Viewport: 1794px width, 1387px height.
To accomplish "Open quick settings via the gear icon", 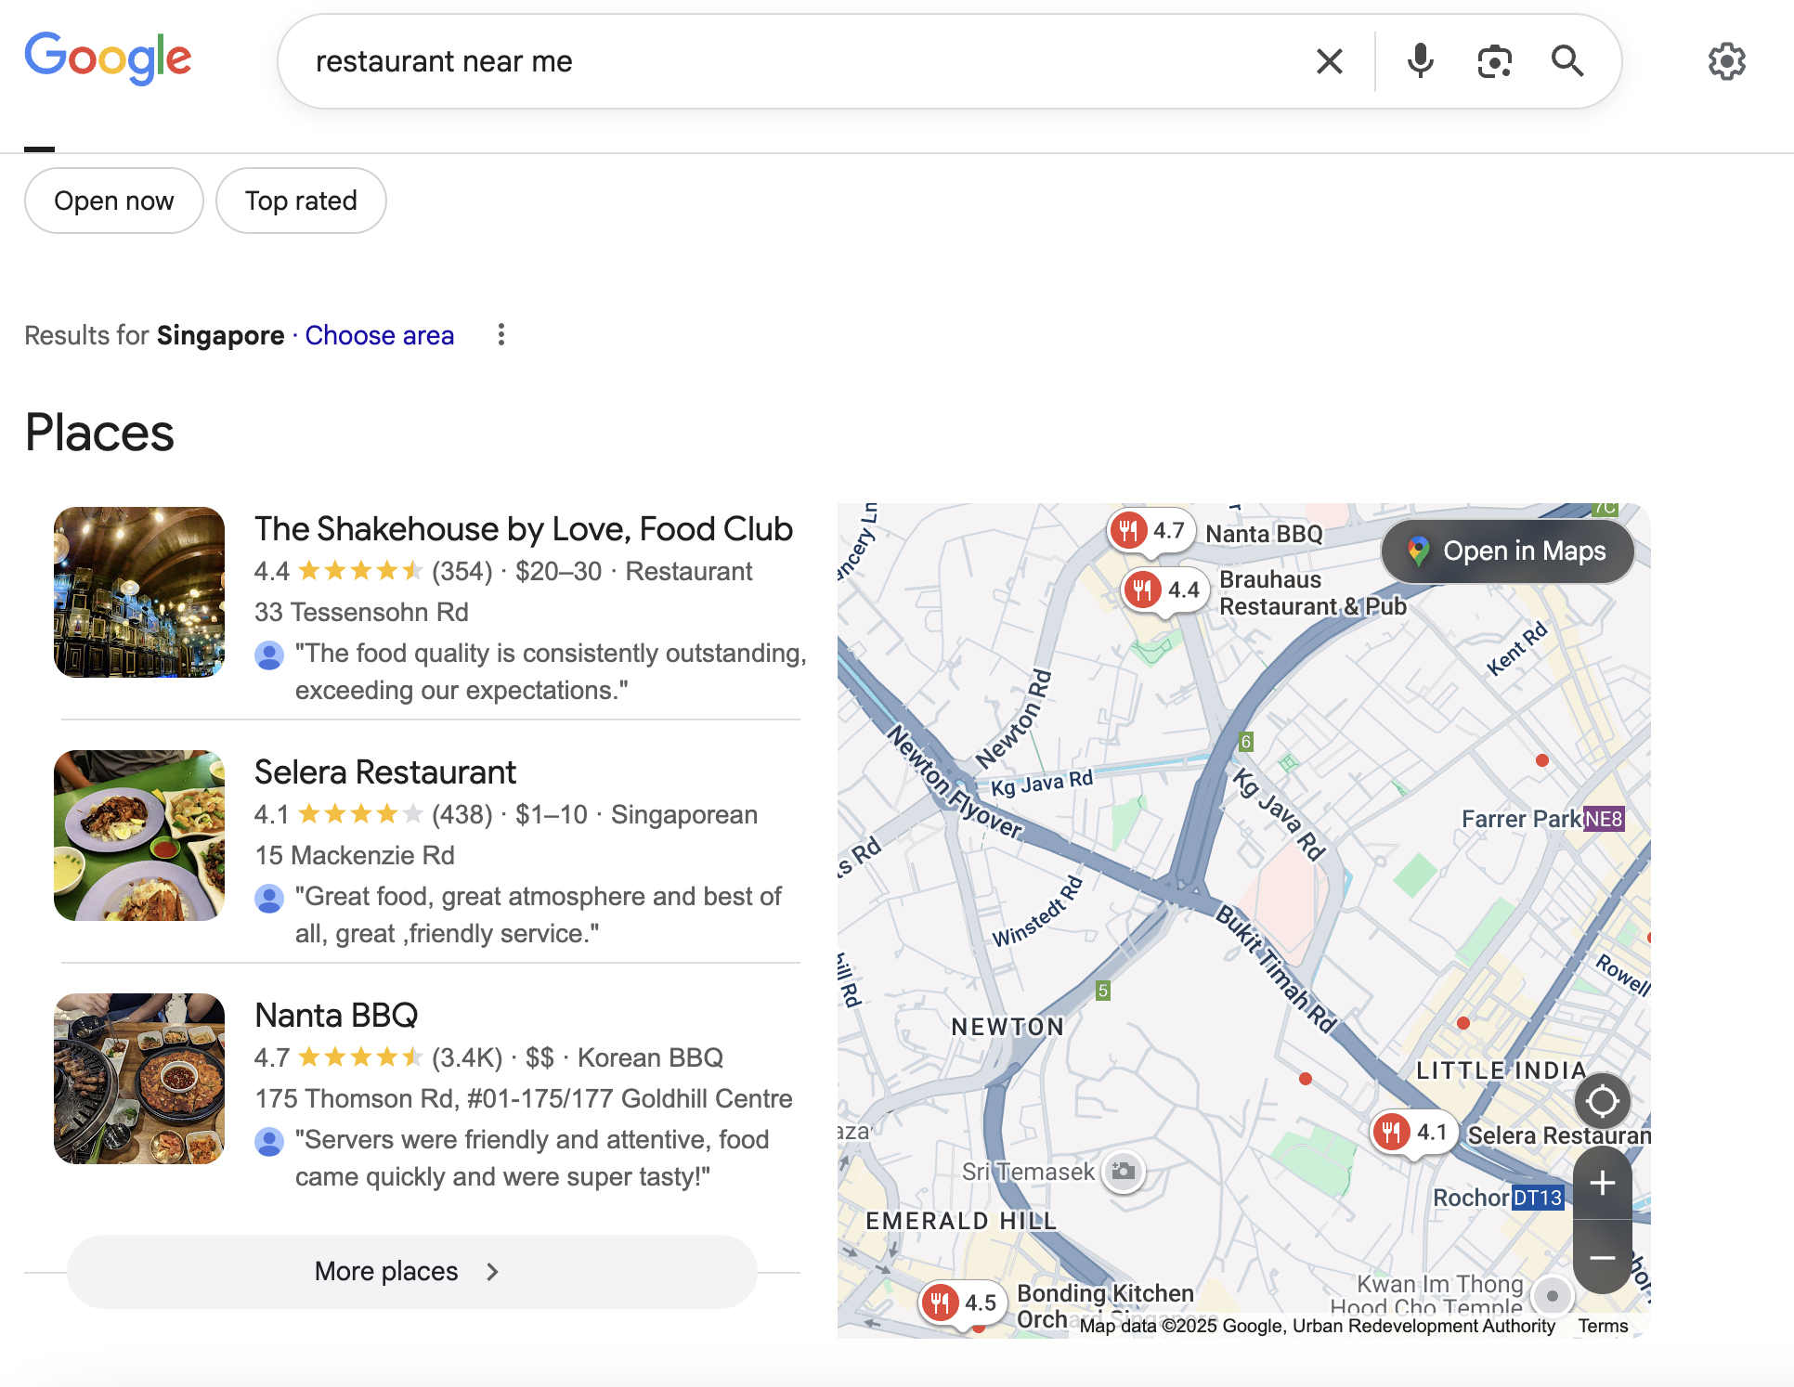I will point(1726,61).
